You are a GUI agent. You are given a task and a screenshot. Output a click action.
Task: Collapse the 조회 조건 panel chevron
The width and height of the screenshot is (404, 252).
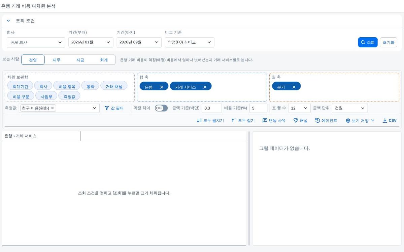8,21
